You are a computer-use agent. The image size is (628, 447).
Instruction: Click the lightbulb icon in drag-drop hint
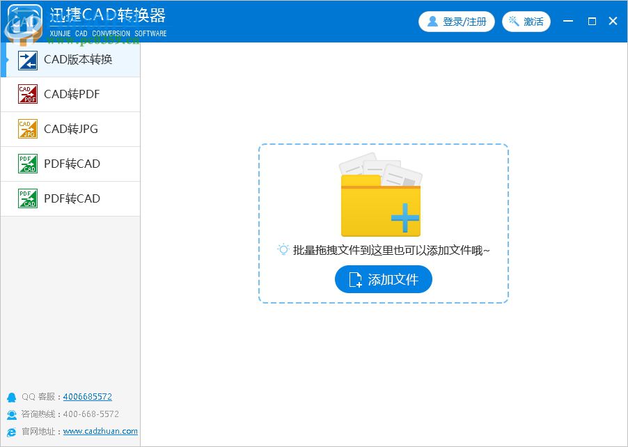pos(282,249)
